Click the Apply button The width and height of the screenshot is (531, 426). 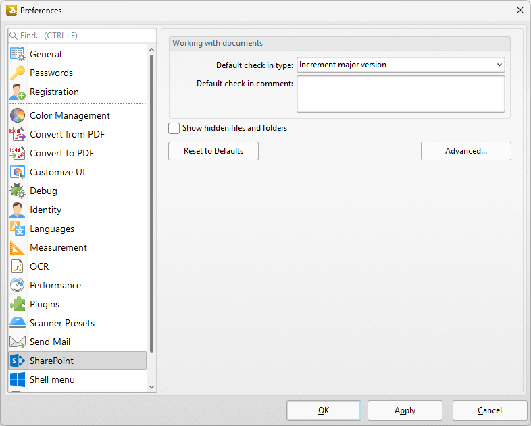click(405, 410)
